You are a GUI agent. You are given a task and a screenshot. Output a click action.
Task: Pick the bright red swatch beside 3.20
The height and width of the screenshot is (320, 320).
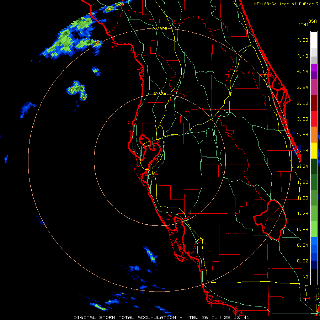click(314, 119)
